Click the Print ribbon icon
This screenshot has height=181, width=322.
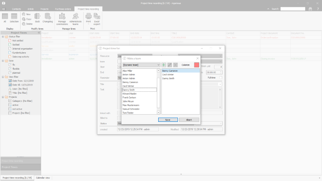88,19
